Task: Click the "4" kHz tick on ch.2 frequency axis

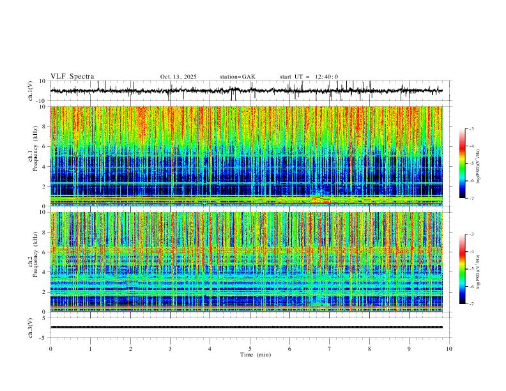Action: tap(45, 272)
